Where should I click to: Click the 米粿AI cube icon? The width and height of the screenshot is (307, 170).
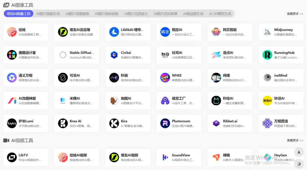click(63, 100)
